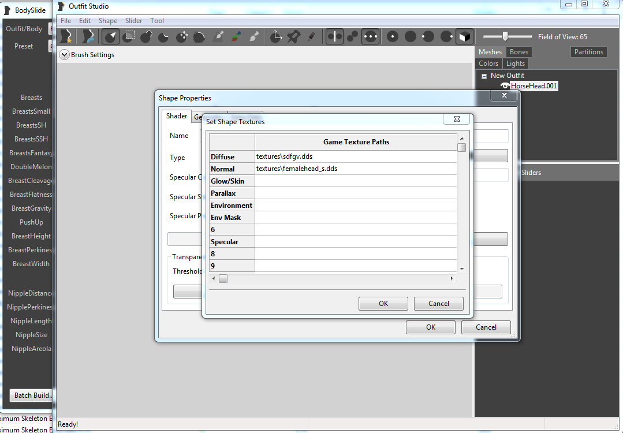Click the brush preset with center dot

pyautogui.click(x=393, y=36)
